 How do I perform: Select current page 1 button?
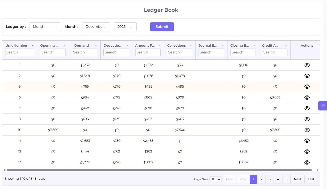click(x=253, y=179)
